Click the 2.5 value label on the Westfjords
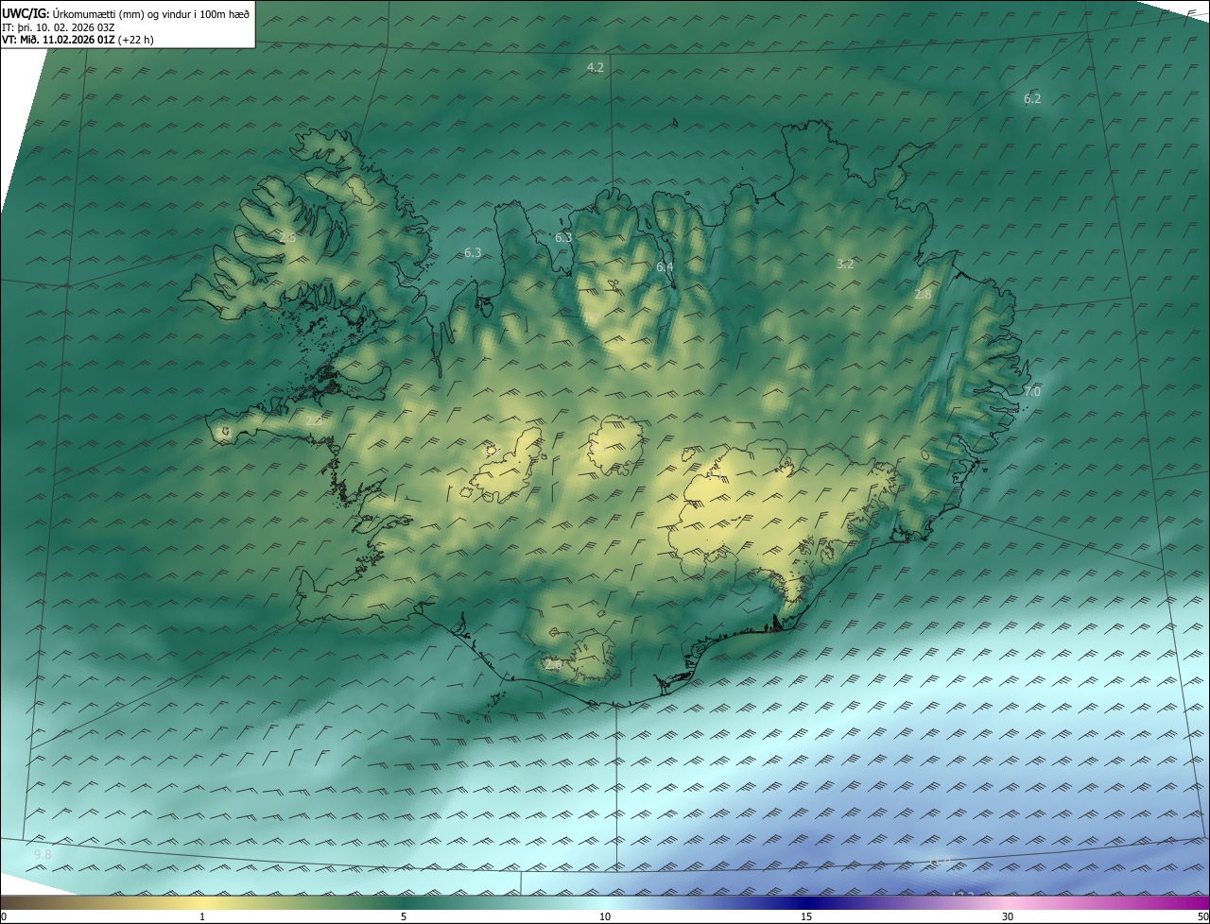The height and width of the screenshot is (924, 1210). pos(287,238)
